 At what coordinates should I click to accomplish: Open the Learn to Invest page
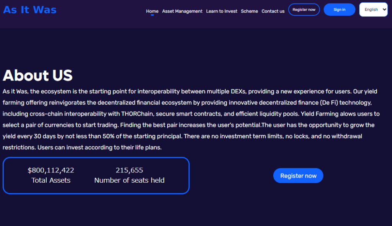pos(222,11)
